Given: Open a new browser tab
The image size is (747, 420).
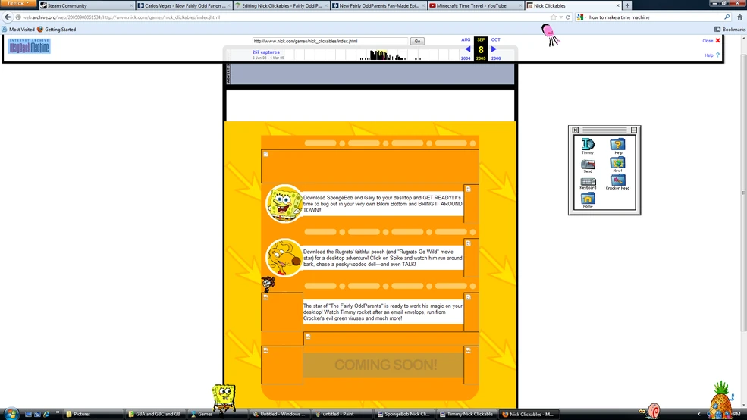Looking at the screenshot, I should [627, 6].
